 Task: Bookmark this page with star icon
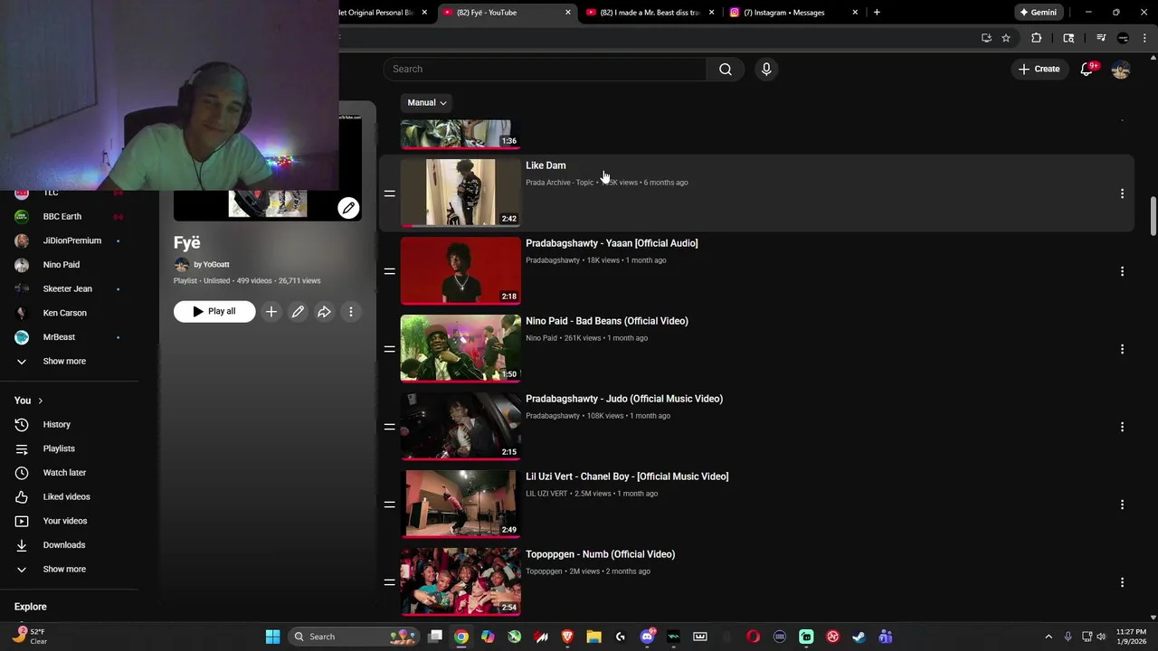pyautogui.click(x=1006, y=38)
